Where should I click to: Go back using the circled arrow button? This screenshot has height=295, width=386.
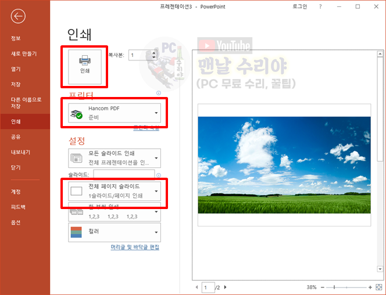click(18, 16)
